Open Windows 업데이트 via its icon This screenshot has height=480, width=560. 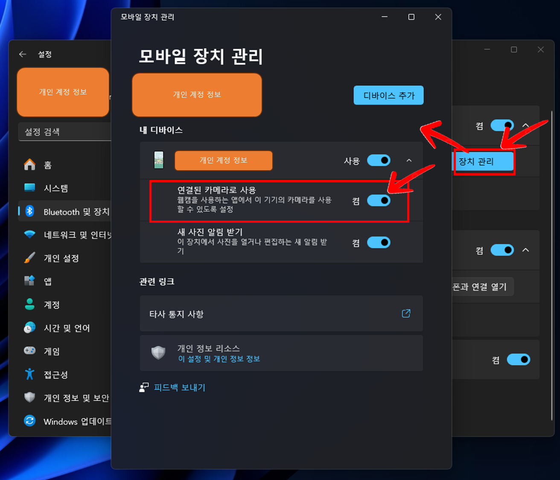tap(29, 421)
